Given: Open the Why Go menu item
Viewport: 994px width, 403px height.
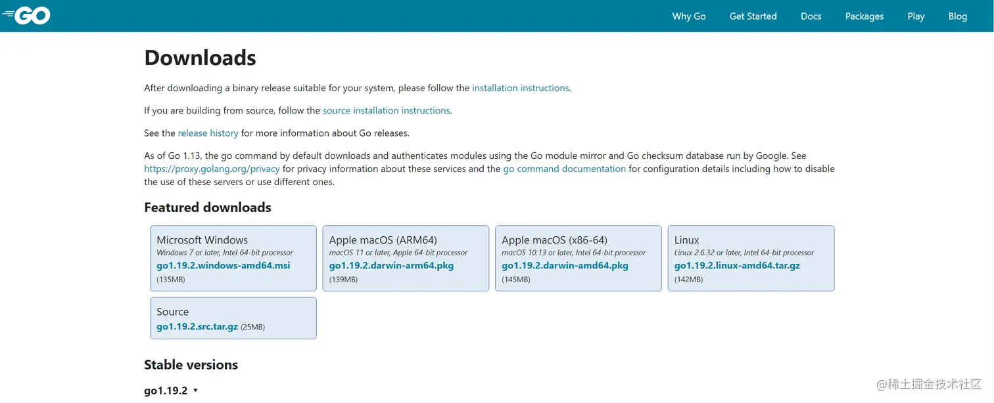Looking at the screenshot, I should tap(689, 16).
